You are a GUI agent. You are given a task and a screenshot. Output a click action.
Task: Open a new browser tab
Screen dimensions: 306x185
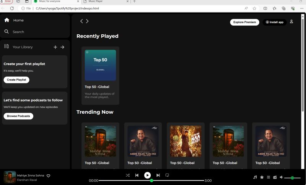click(134, 2)
